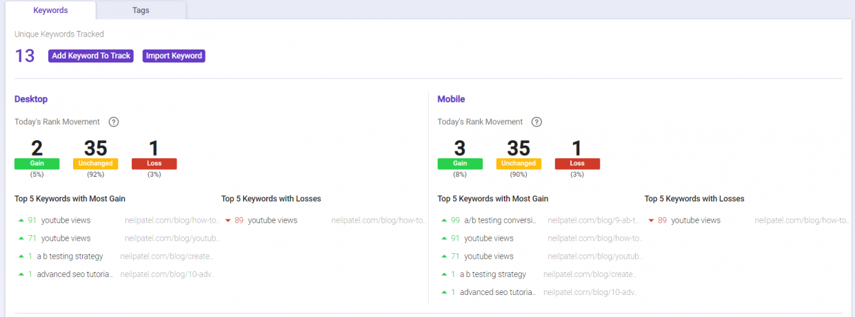Viewport: 855px width, 317px height.
Task: Click Mobile Top 5 Keywords with Most Gain heading
Action: [x=493, y=199]
